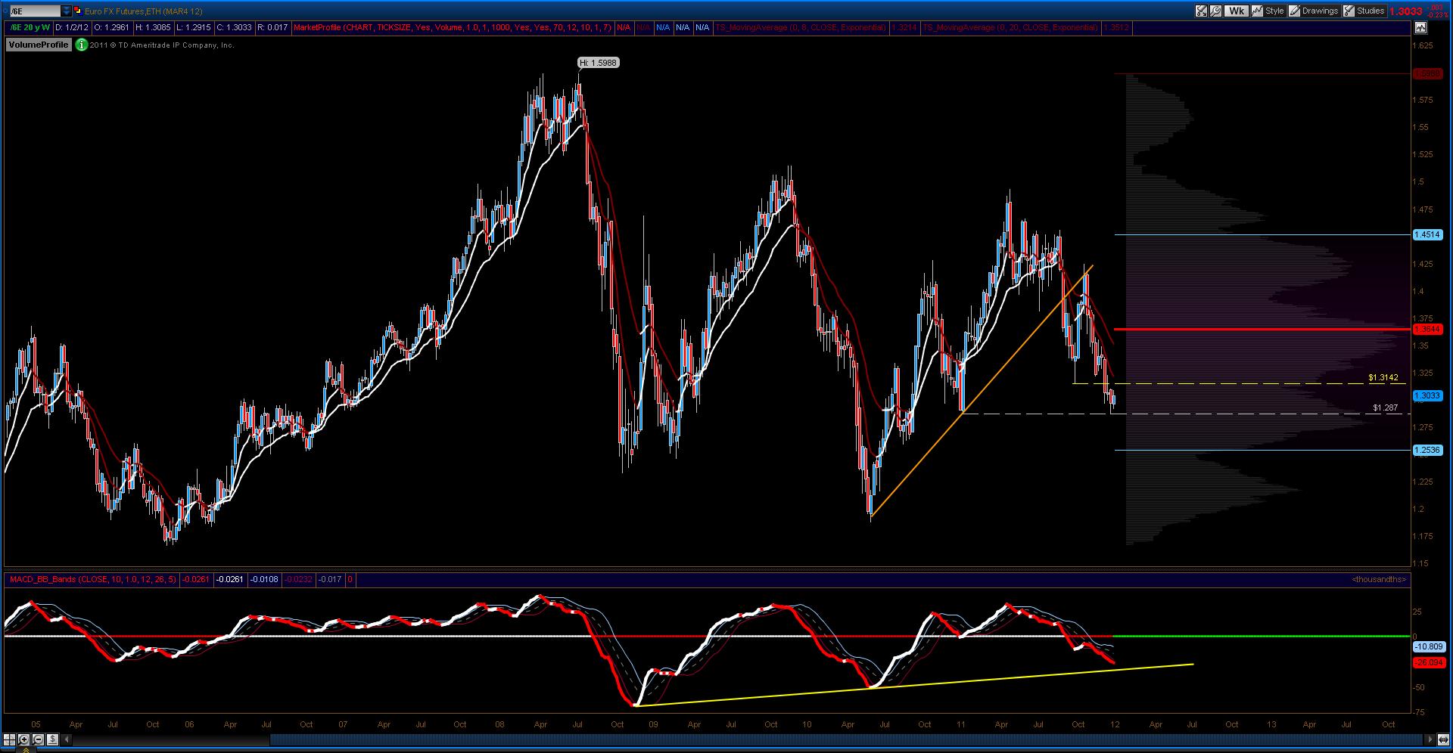Click the 1.3033 current price tag
The image size is (1453, 753).
click(x=1427, y=395)
